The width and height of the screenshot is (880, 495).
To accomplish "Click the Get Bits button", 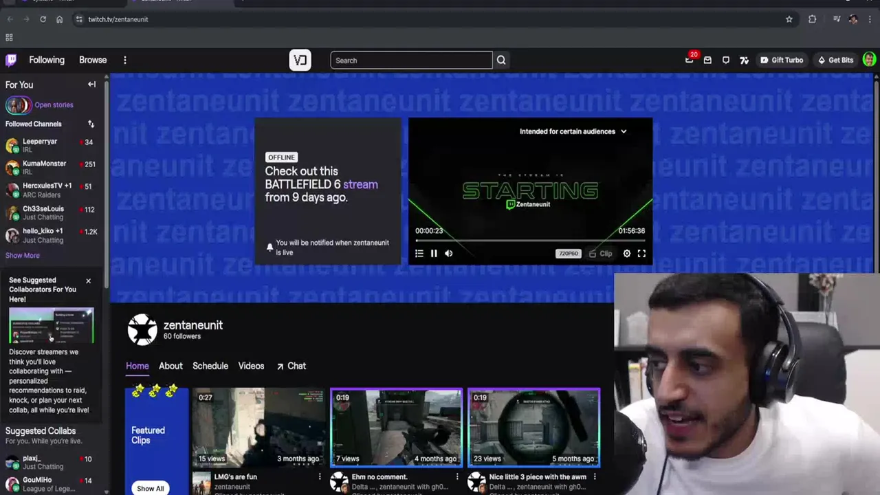I will pyautogui.click(x=835, y=60).
